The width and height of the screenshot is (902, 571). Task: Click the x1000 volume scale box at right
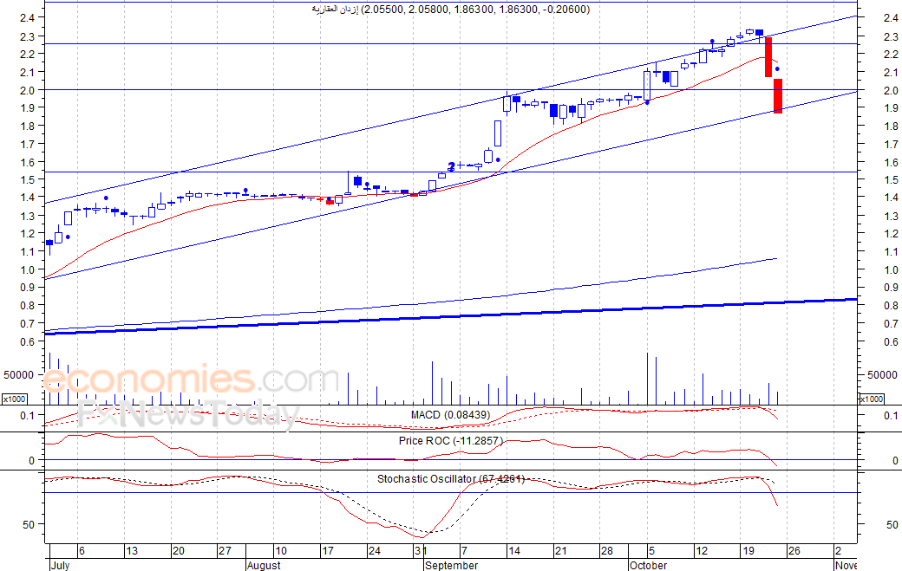(x=871, y=399)
